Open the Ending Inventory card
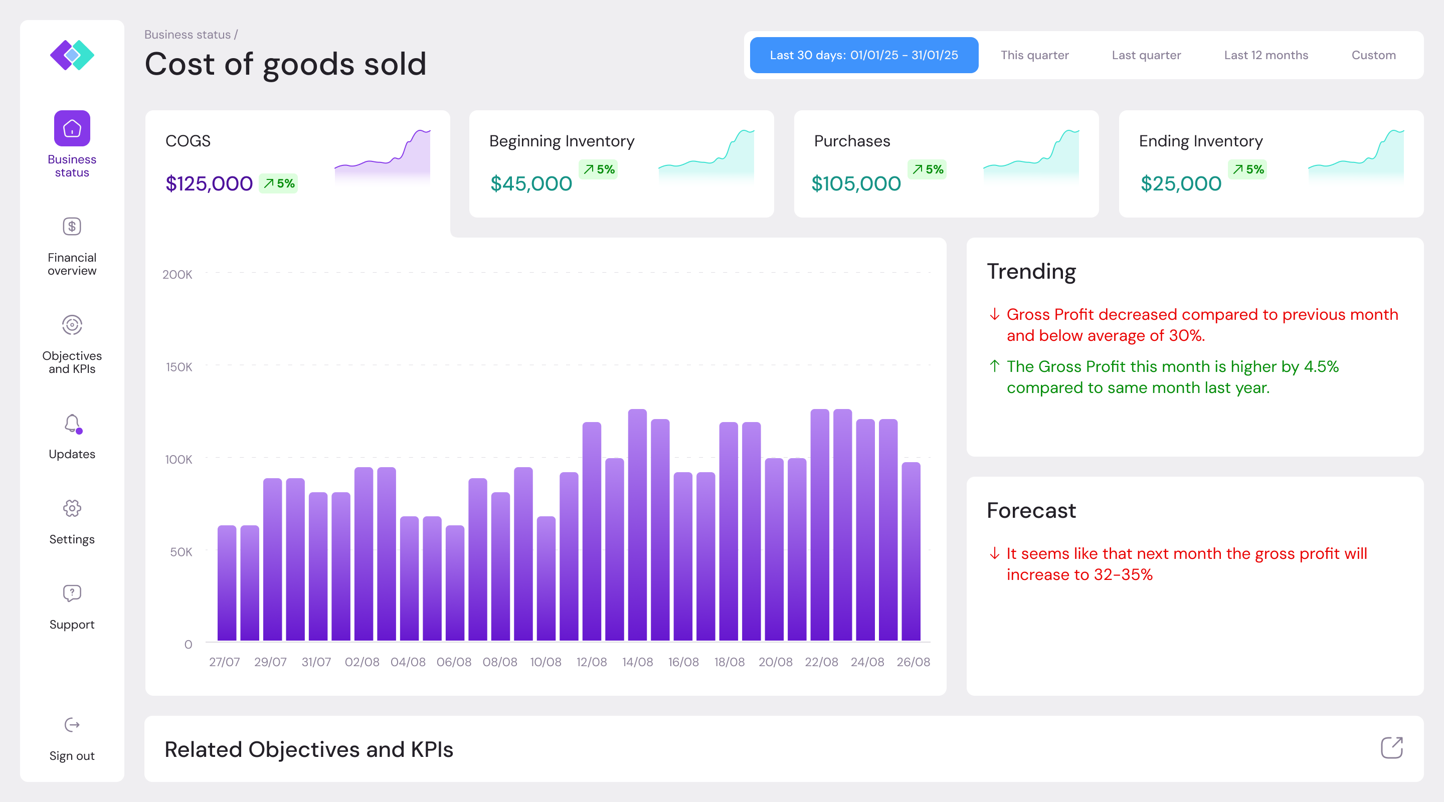 [1271, 163]
